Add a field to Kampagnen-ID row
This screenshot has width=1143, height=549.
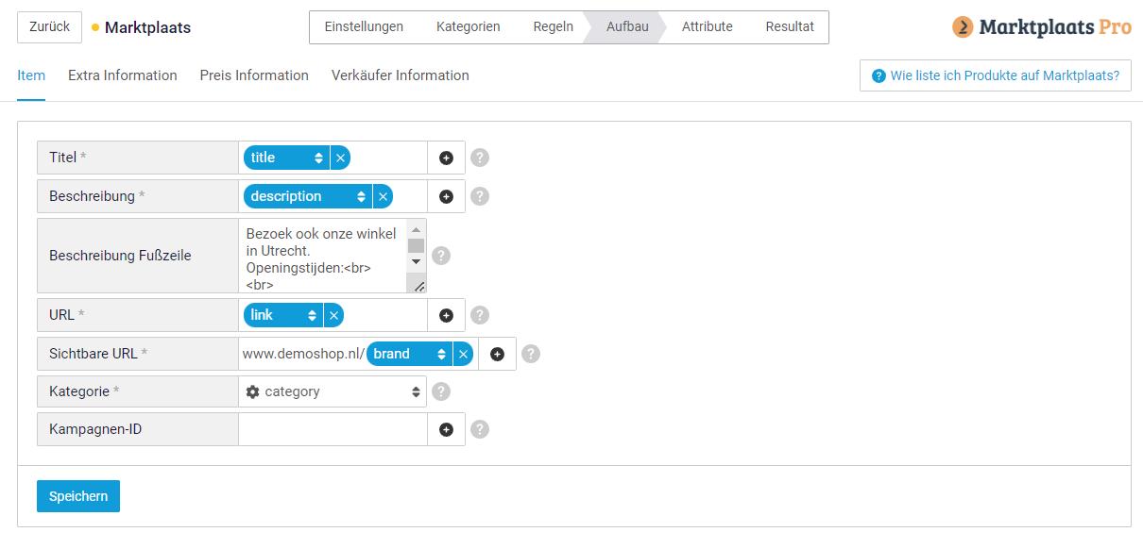[446, 429]
